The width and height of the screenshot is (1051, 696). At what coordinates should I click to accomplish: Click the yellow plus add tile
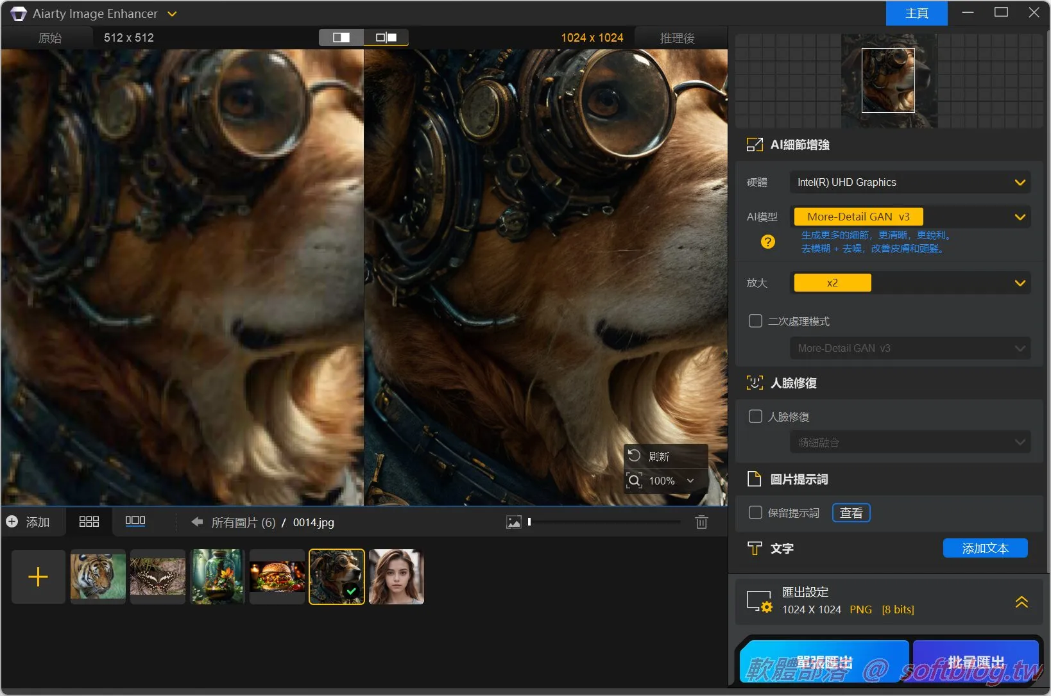tap(38, 577)
